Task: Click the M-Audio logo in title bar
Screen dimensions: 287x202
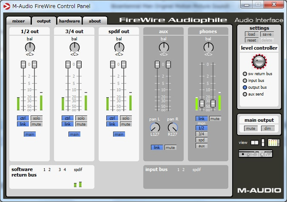Action: [7, 6]
